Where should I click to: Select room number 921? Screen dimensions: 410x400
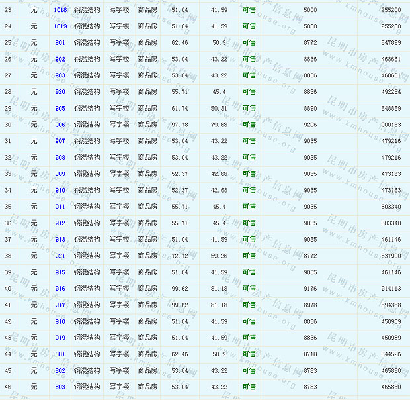tap(60, 256)
